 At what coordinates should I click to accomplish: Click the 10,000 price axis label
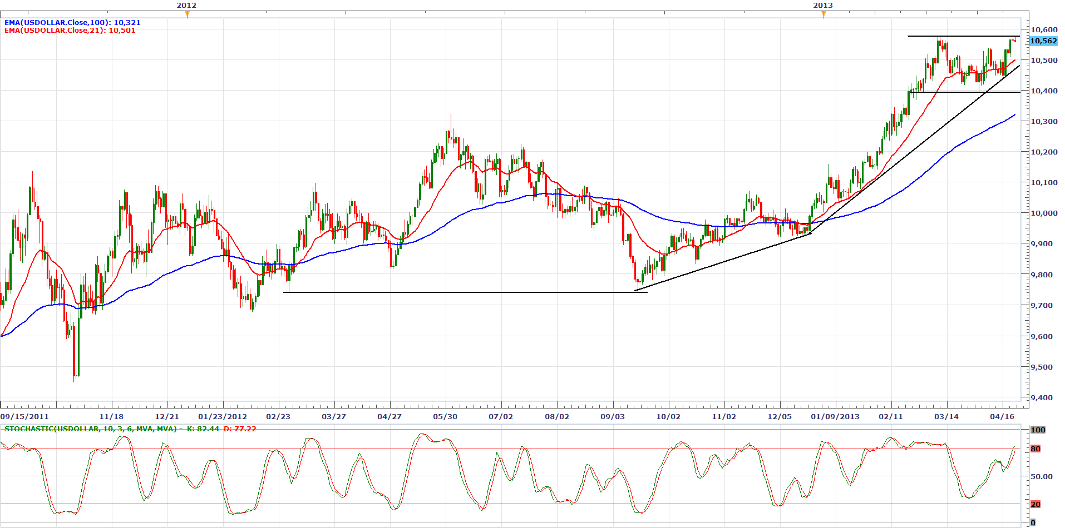pyautogui.click(x=1044, y=213)
